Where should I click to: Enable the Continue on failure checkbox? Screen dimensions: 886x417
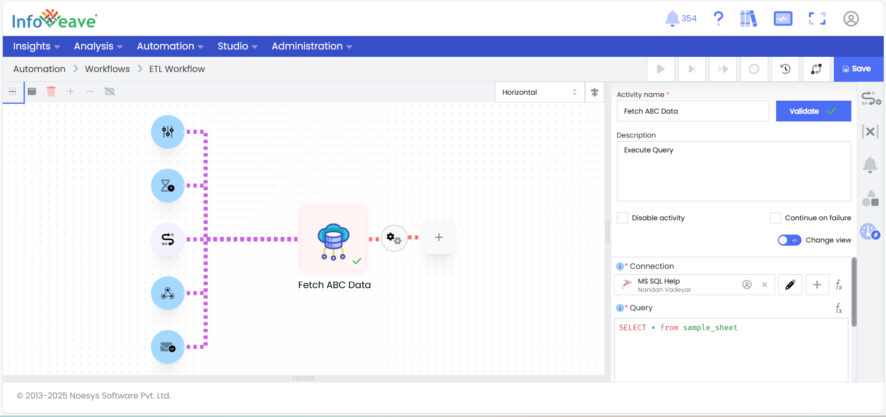pyautogui.click(x=775, y=218)
